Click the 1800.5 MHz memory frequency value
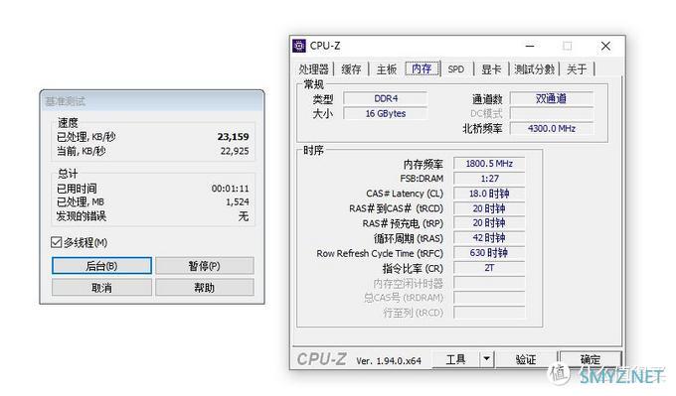This screenshot has height=396, width=676. tap(489, 164)
